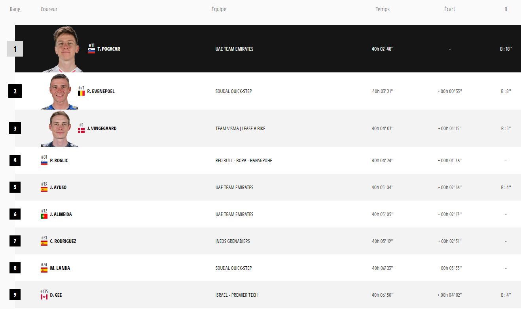Open rider profile for P. Roglic
This screenshot has width=521, height=309.
tap(59, 161)
